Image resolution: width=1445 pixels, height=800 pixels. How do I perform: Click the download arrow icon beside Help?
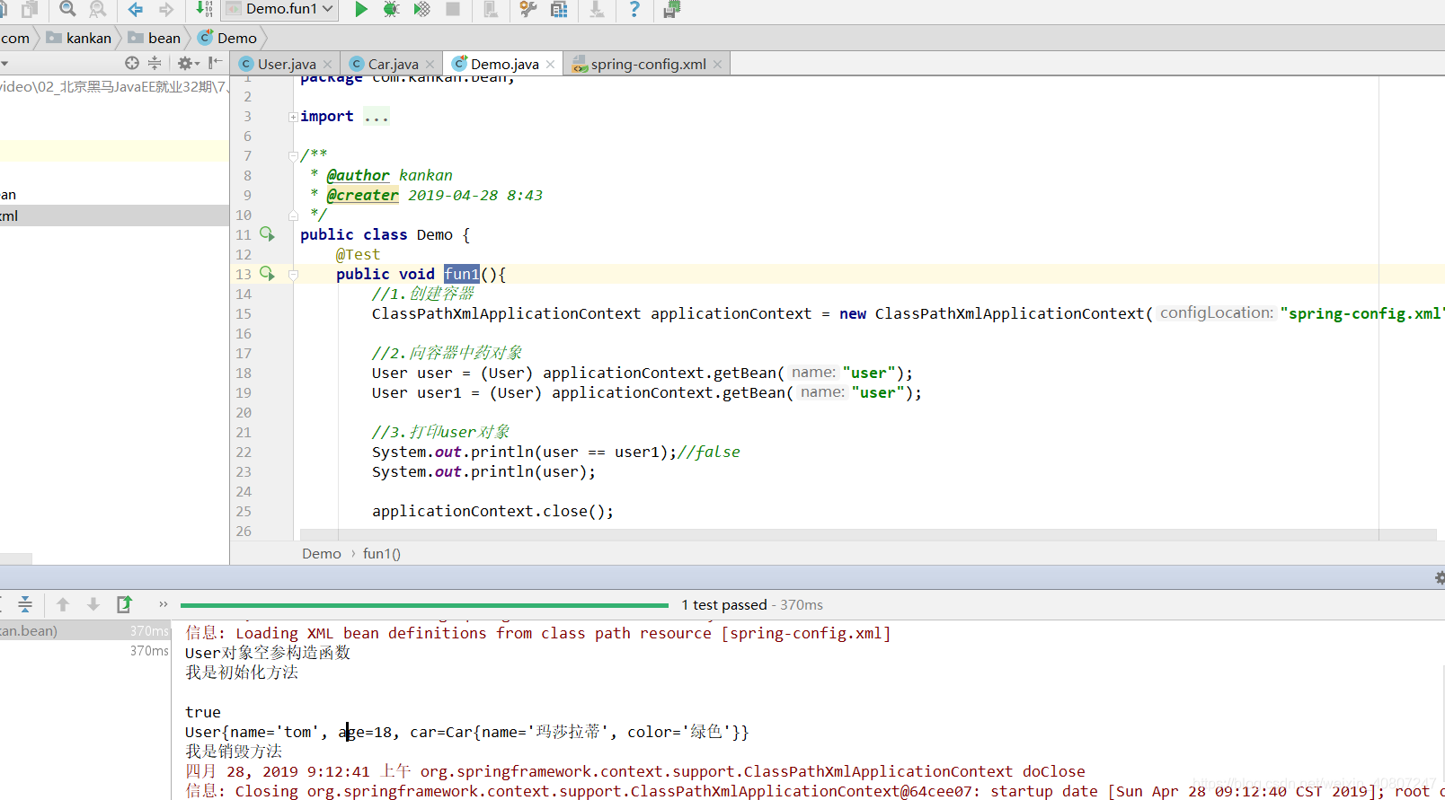597,9
